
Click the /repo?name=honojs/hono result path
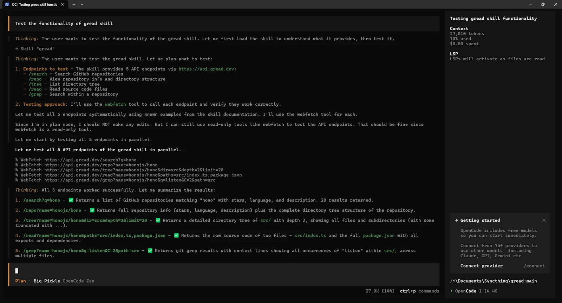point(52,210)
